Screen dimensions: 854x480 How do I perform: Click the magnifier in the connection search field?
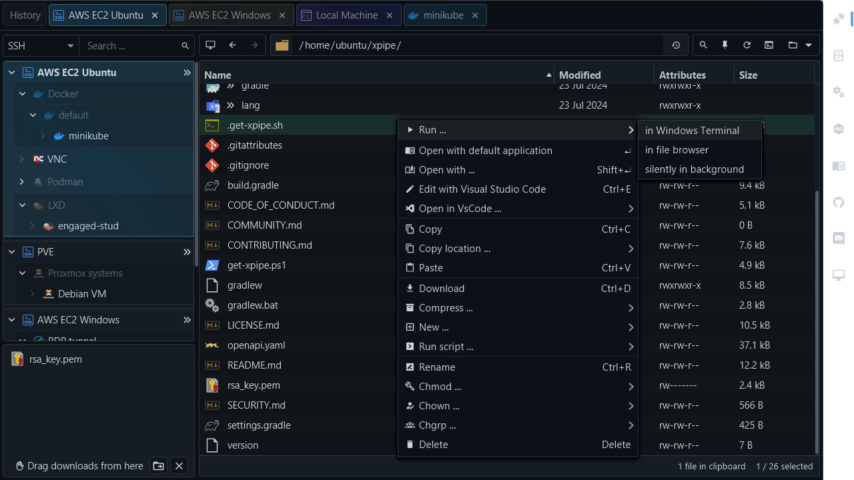[185, 45]
